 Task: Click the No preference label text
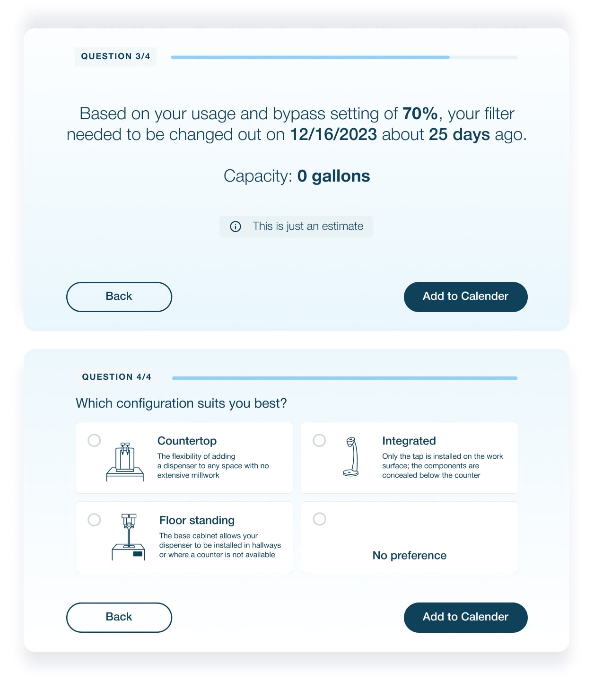click(x=409, y=555)
